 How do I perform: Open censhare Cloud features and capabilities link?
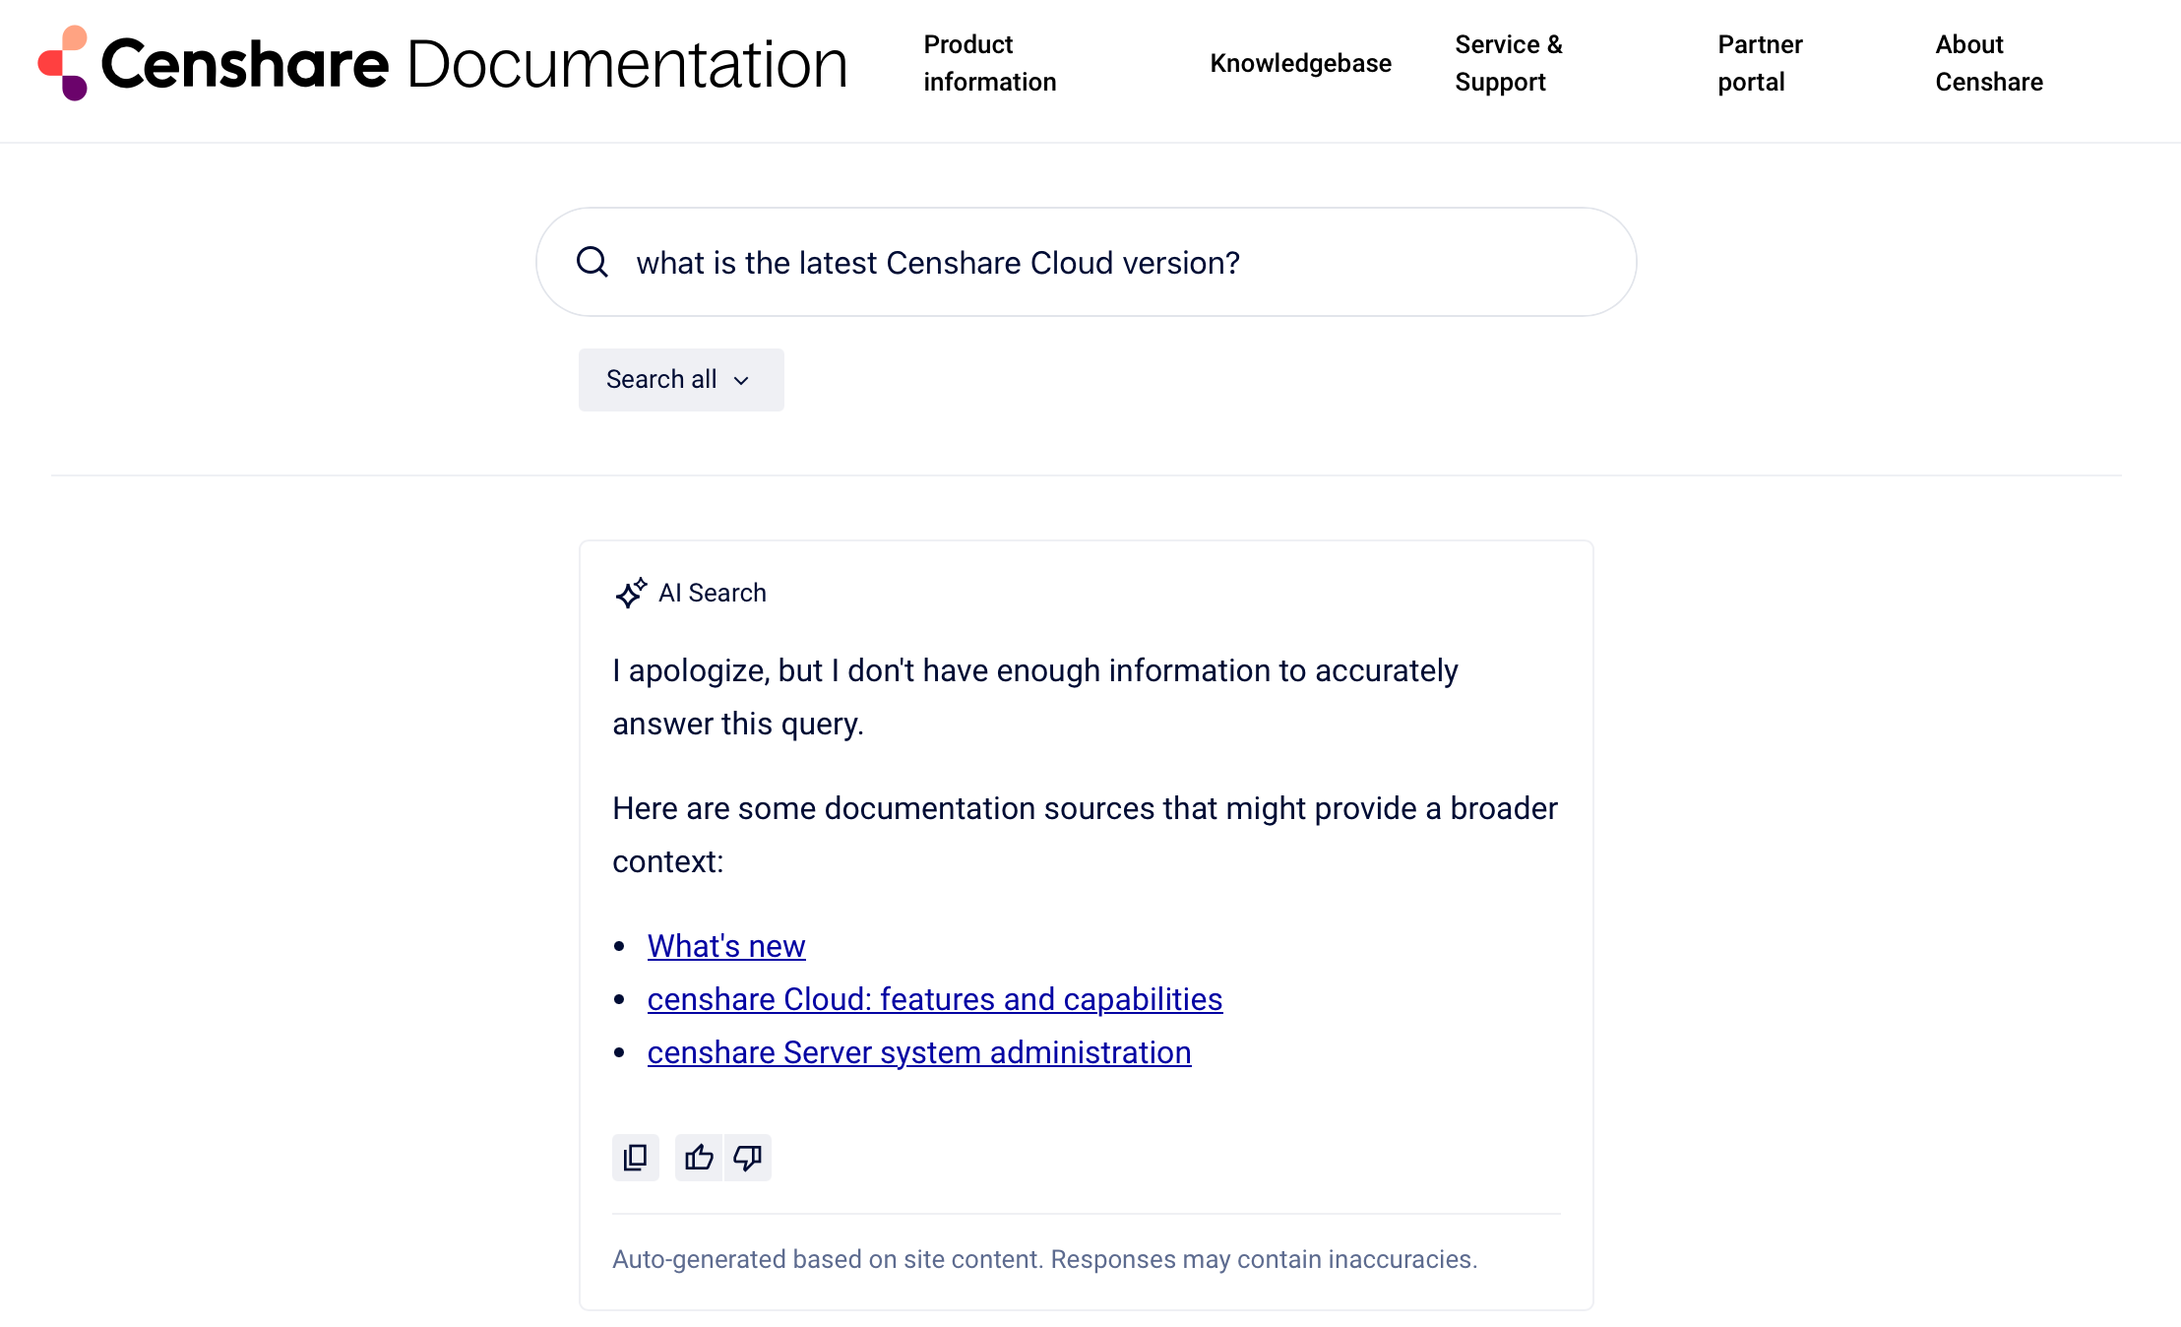pyautogui.click(x=934, y=999)
